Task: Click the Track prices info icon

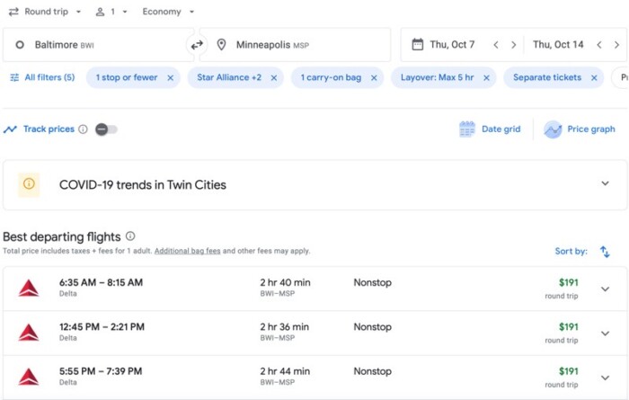Action: 83,129
